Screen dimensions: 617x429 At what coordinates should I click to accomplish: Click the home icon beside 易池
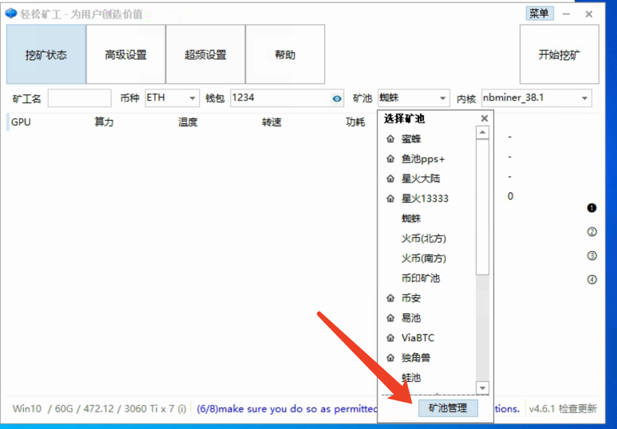click(x=390, y=318)
